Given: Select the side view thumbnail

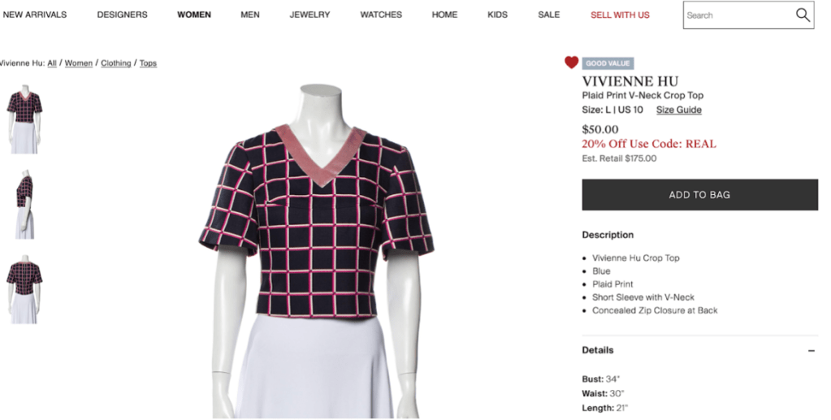Looking at the screenshot, I should pos(24,205).
